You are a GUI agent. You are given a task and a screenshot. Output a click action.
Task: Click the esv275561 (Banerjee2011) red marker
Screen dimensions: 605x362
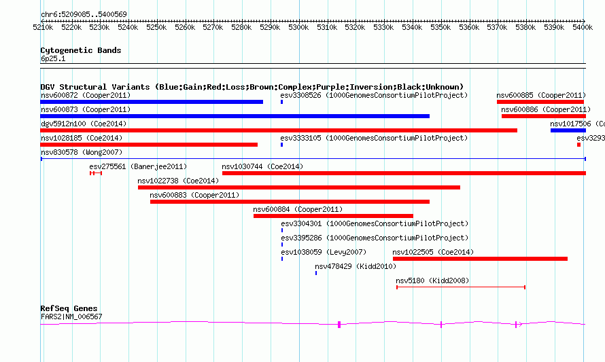(x=96, y=173)
